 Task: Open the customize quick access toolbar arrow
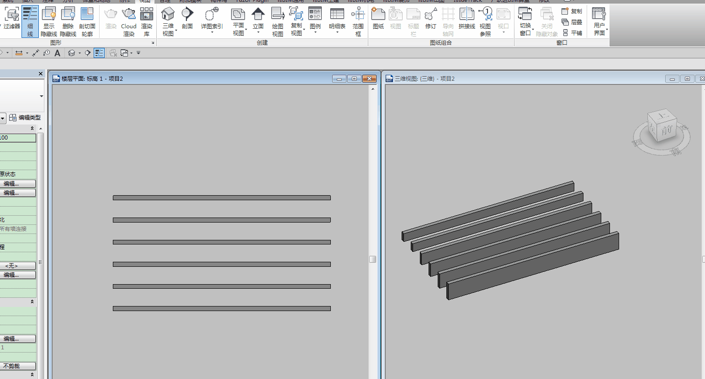point(138,53)
